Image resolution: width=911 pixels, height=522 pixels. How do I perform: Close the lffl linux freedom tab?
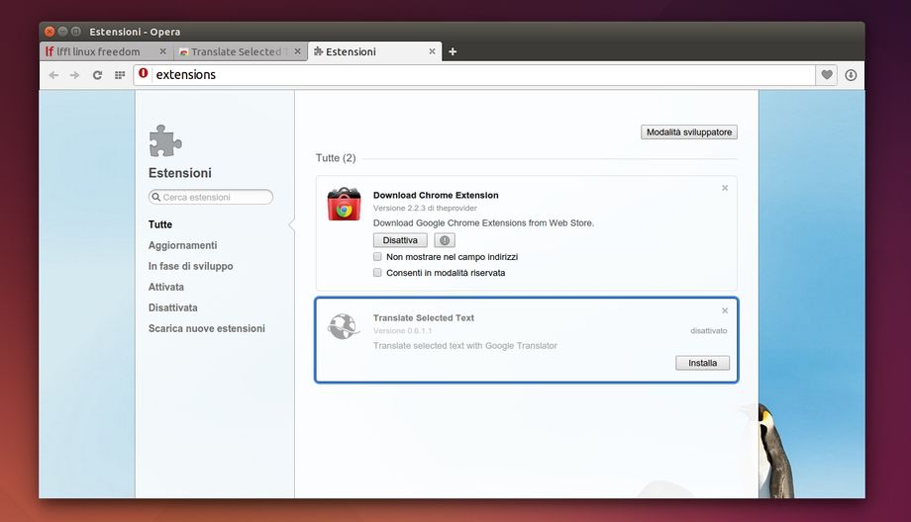click(162, 51)
